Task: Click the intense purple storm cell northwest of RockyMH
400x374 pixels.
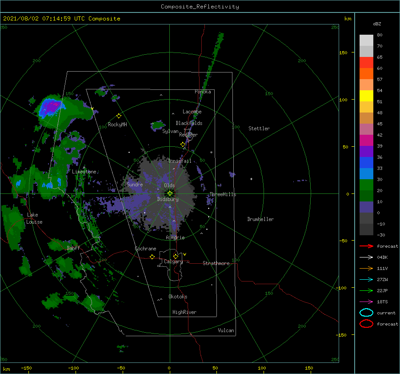Action: tap(51, 107)
